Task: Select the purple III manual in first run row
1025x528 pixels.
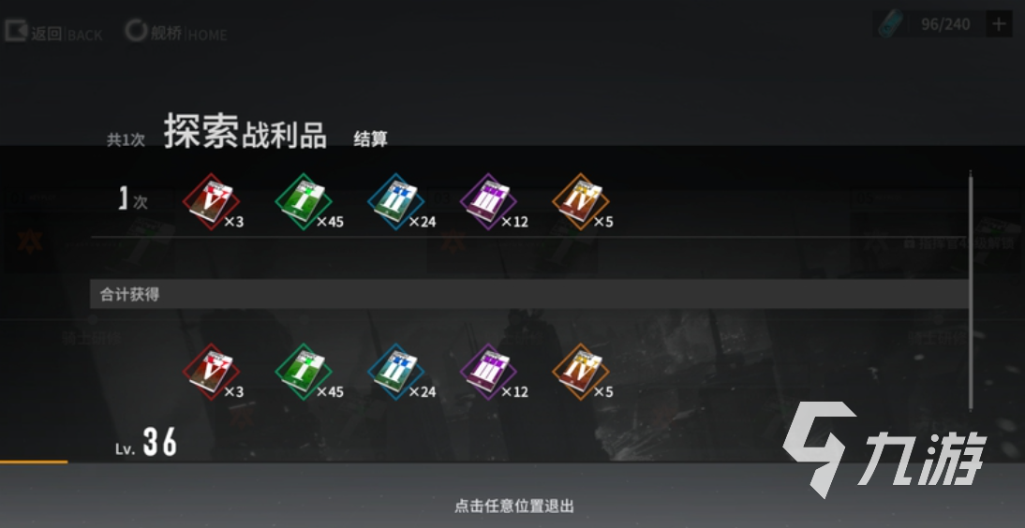Action: (x=487, y=201)
